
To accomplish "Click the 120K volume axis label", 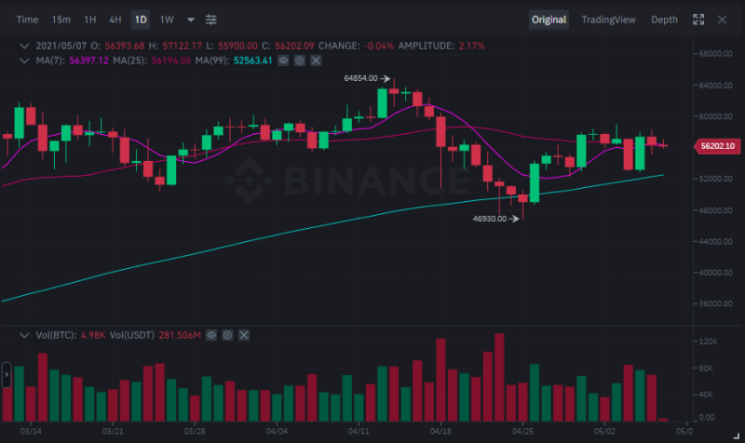I will tap(709, 342).
